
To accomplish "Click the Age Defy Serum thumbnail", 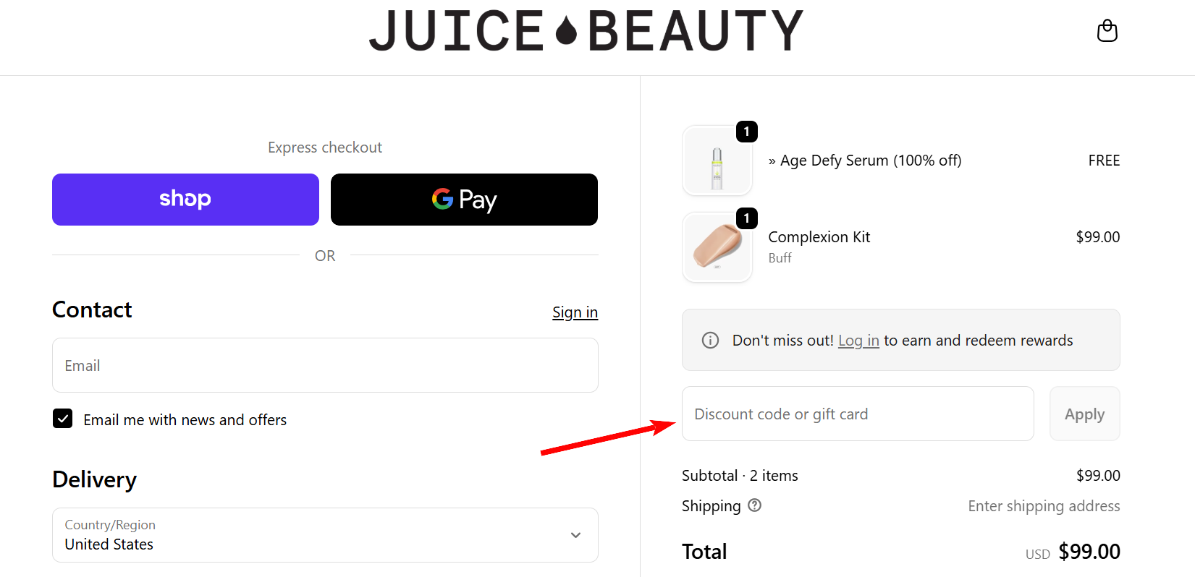I will pos(717,160).
